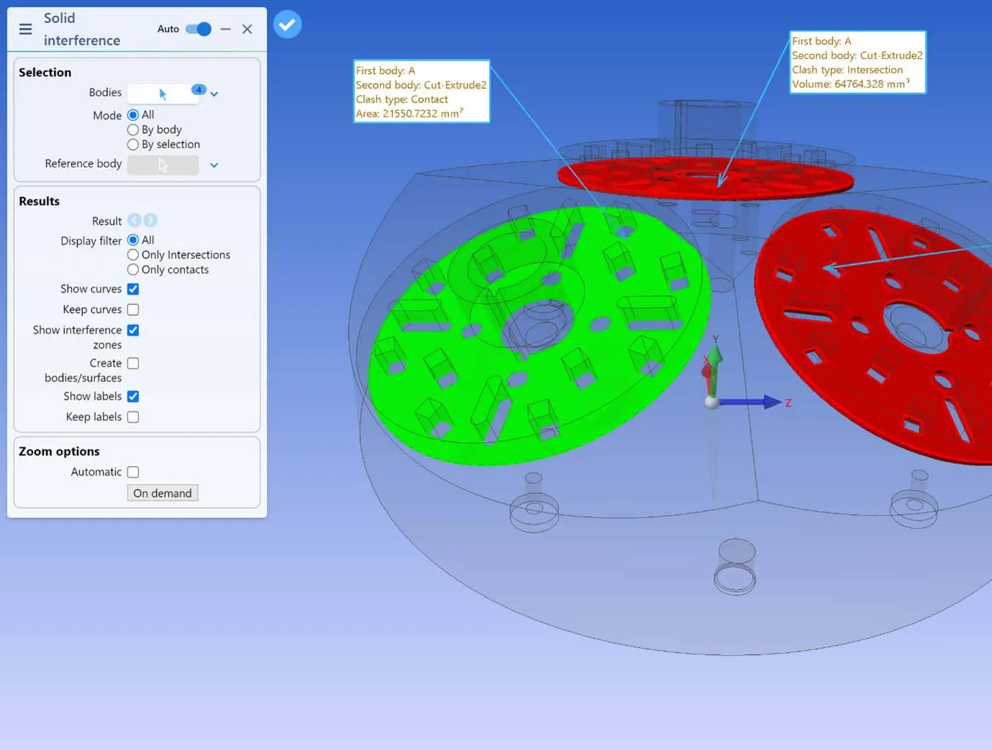
Task: Click the blue Z axis arrow
Action: [x=771, y=402]
